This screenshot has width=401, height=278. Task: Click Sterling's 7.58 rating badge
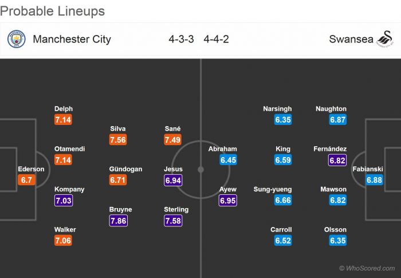click(x=173, y=221)
